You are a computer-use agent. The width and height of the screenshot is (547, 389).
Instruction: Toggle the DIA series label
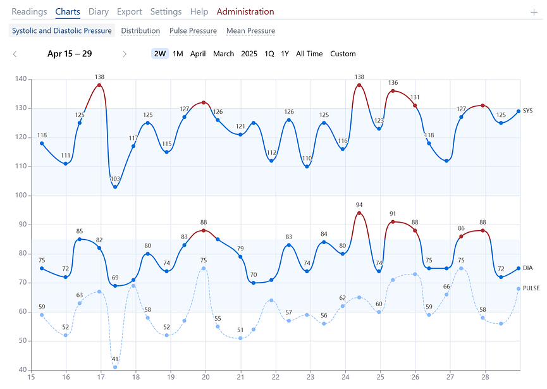[x=529, y=268]
